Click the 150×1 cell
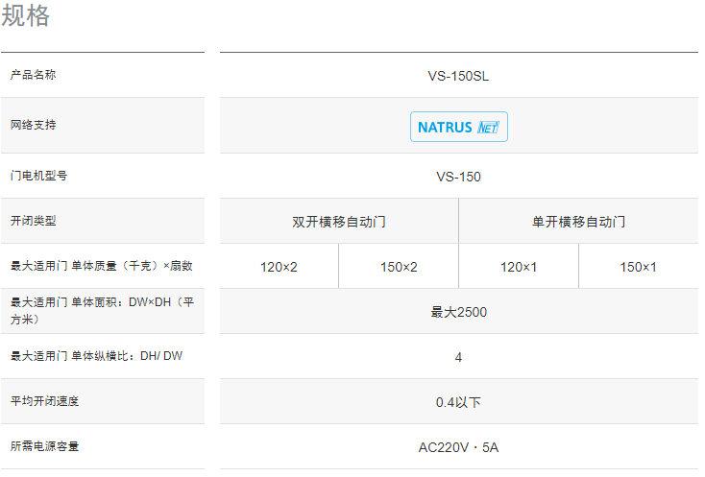This screenshot has height=477, width=705. (x=638, y=267)
